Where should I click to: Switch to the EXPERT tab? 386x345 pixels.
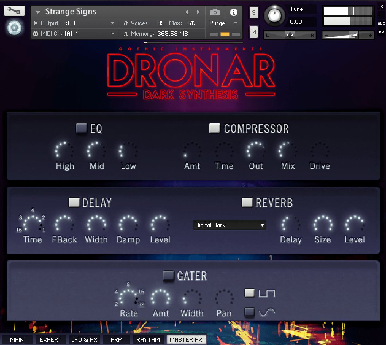[x=50, y=339]
